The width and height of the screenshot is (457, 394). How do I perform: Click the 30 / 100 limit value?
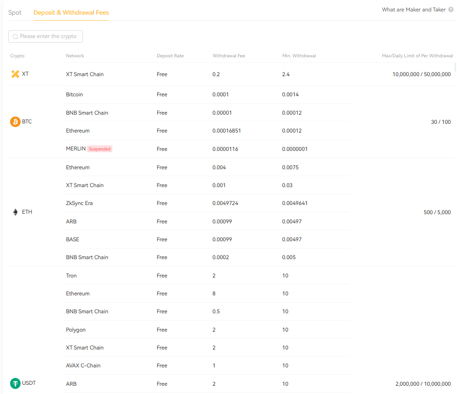[440, 122]
